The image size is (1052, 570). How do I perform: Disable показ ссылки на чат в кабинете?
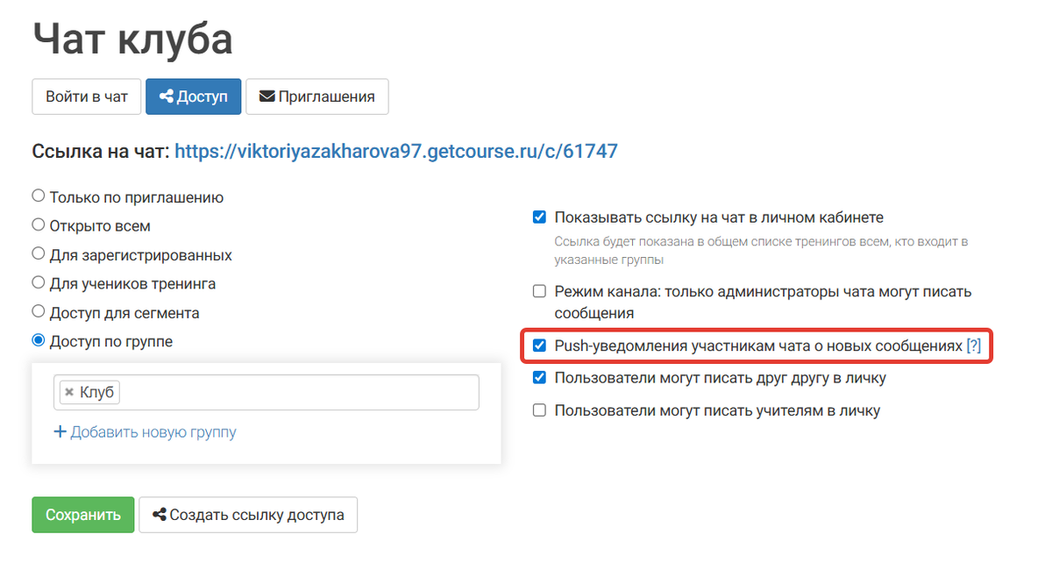pyautogui.click(x=538, y=217)
